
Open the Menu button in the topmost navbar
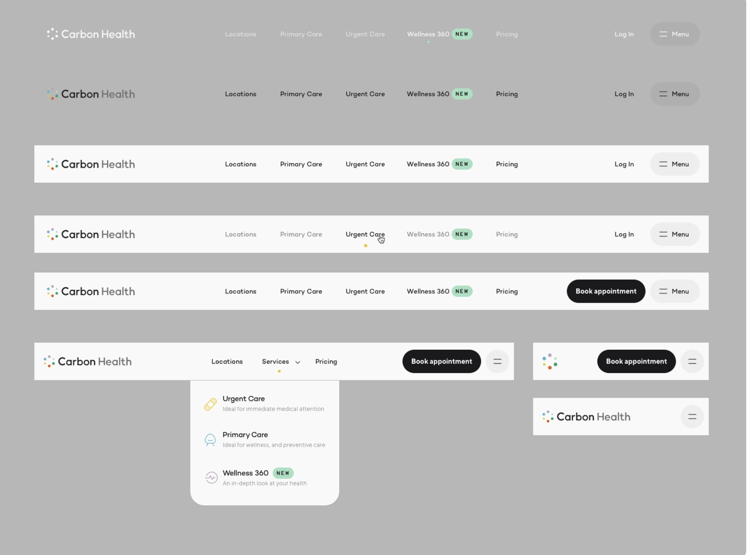(675, 34)
